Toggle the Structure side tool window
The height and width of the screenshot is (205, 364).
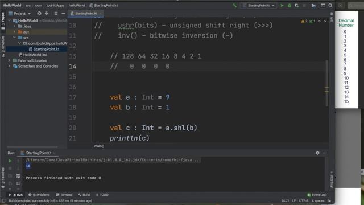click(x=3, y=47)
